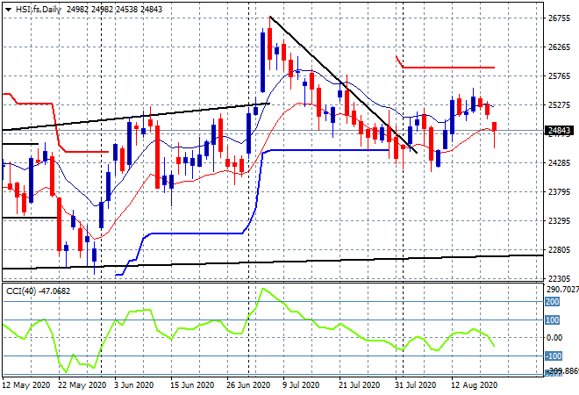Click the 9 Jul 2020 date label

point(301,385)
